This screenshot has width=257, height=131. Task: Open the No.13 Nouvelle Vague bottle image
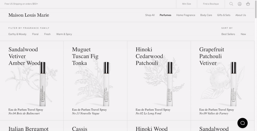[x=106, y=84]
